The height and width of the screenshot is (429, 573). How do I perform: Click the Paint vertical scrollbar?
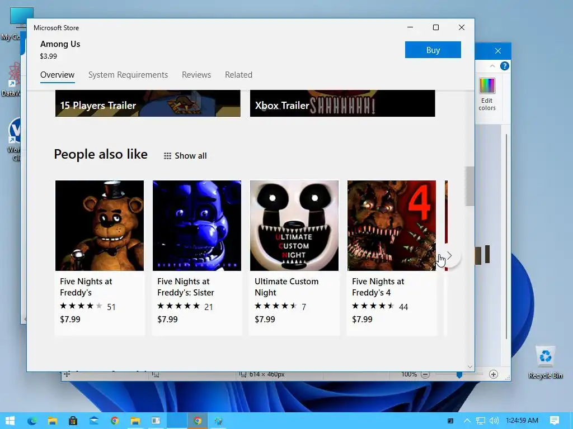coord(506,237)
